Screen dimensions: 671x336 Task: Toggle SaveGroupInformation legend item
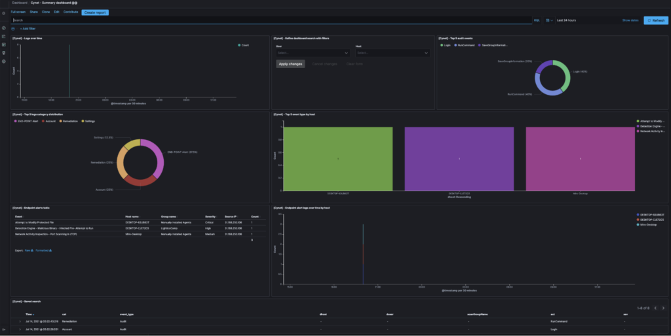point(493,45)
